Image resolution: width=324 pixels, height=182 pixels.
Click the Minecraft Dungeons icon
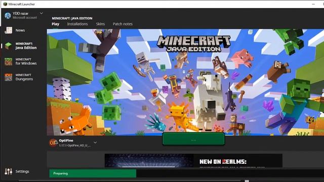[9, 77]
